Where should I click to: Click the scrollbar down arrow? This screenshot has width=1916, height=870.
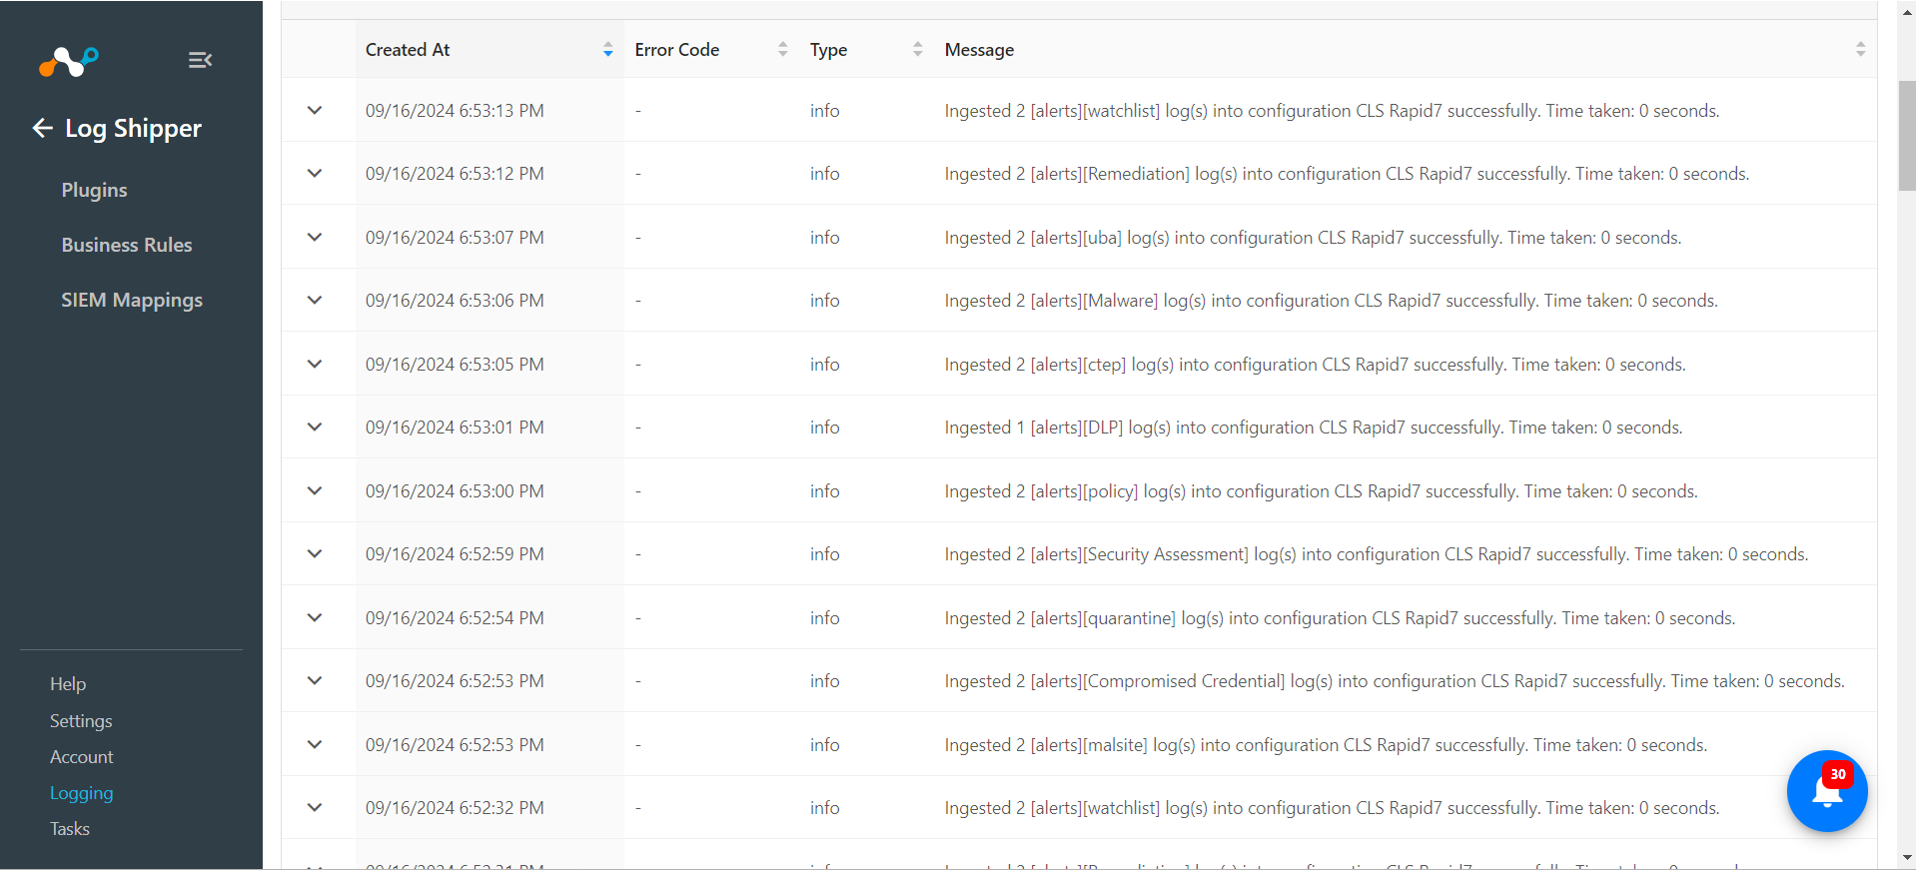click(x=1907, y=857)
